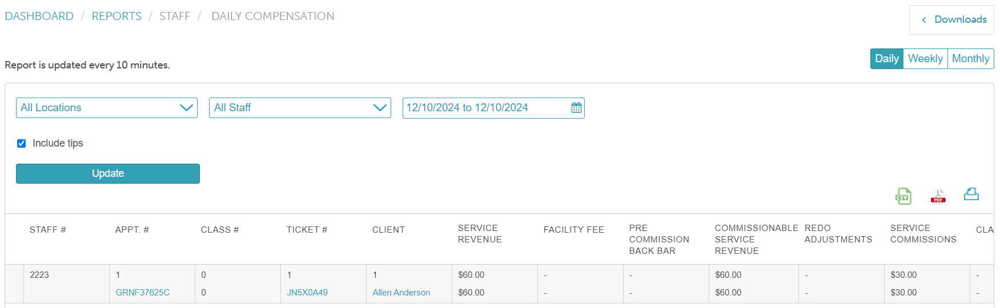Click the CLASS # column header
Viewport: 1000px width, 308px height.
point(220,230)
